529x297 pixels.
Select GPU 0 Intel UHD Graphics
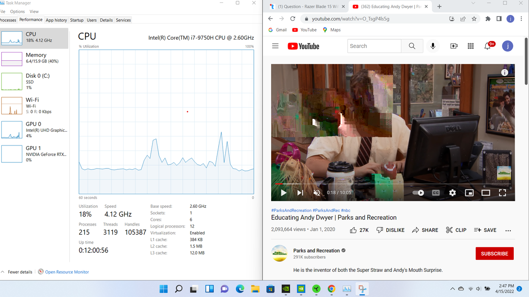click(x=35, y=129)
